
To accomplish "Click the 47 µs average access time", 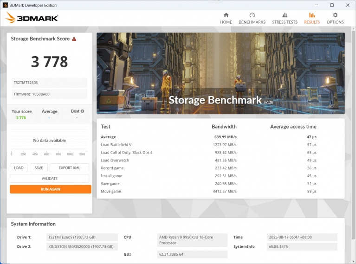I will tap(311, 137).
